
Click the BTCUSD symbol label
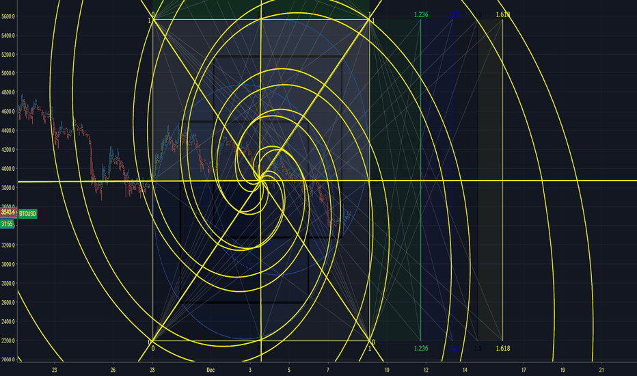(x=27, y=214)
